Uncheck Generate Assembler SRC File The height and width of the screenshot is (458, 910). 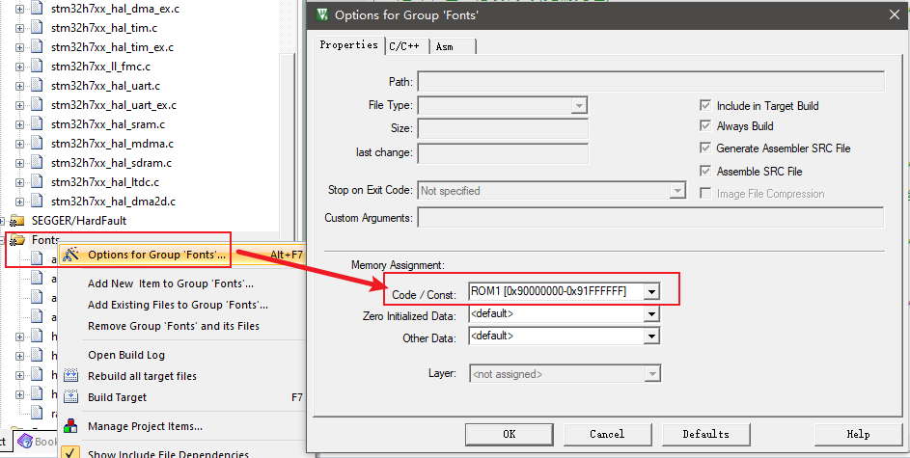pyautogui.click(x=705, y=148)
